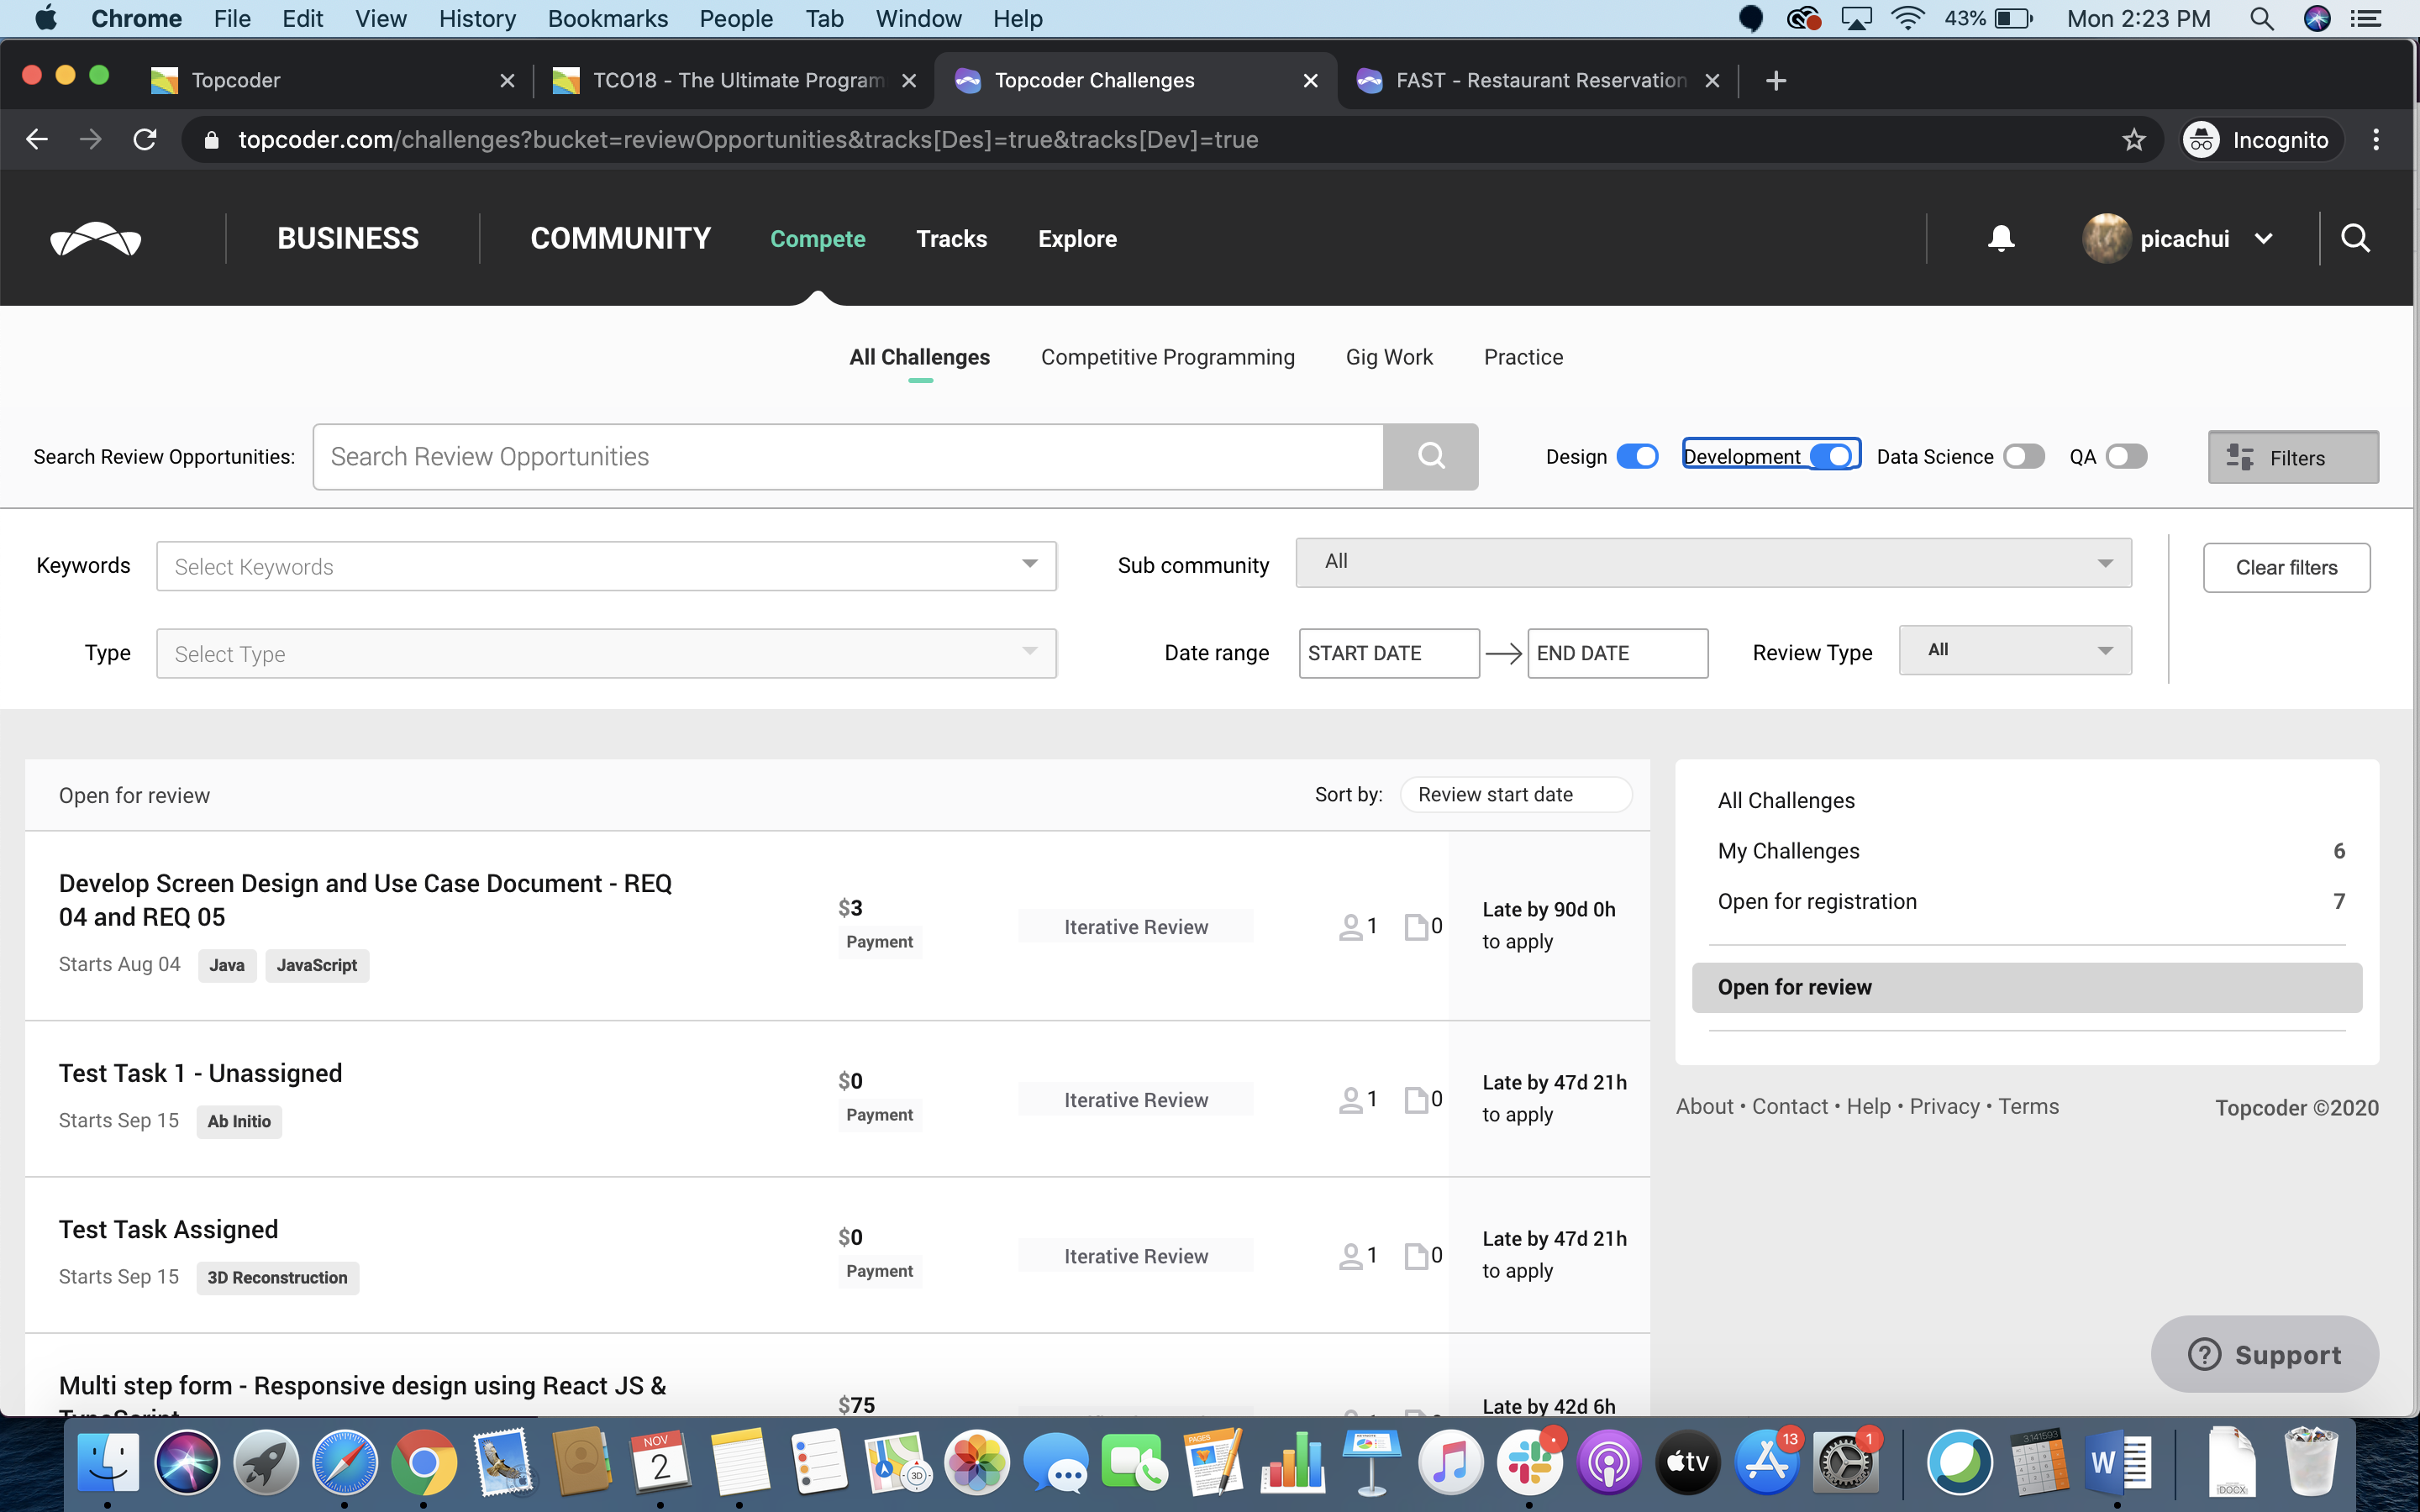Click the Topcoder logo in the header

point(96,239)
